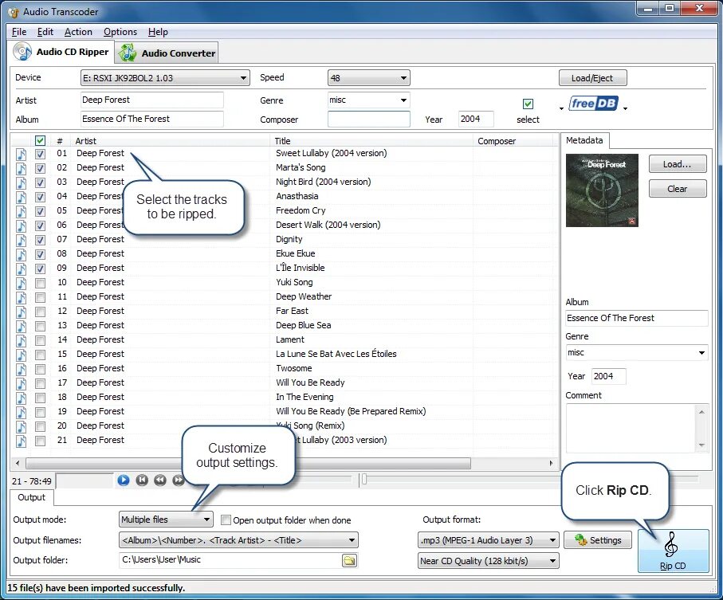Click the Composer input field
The width and height of the screenshot is (723, 600).
click(x=369, y=119)
